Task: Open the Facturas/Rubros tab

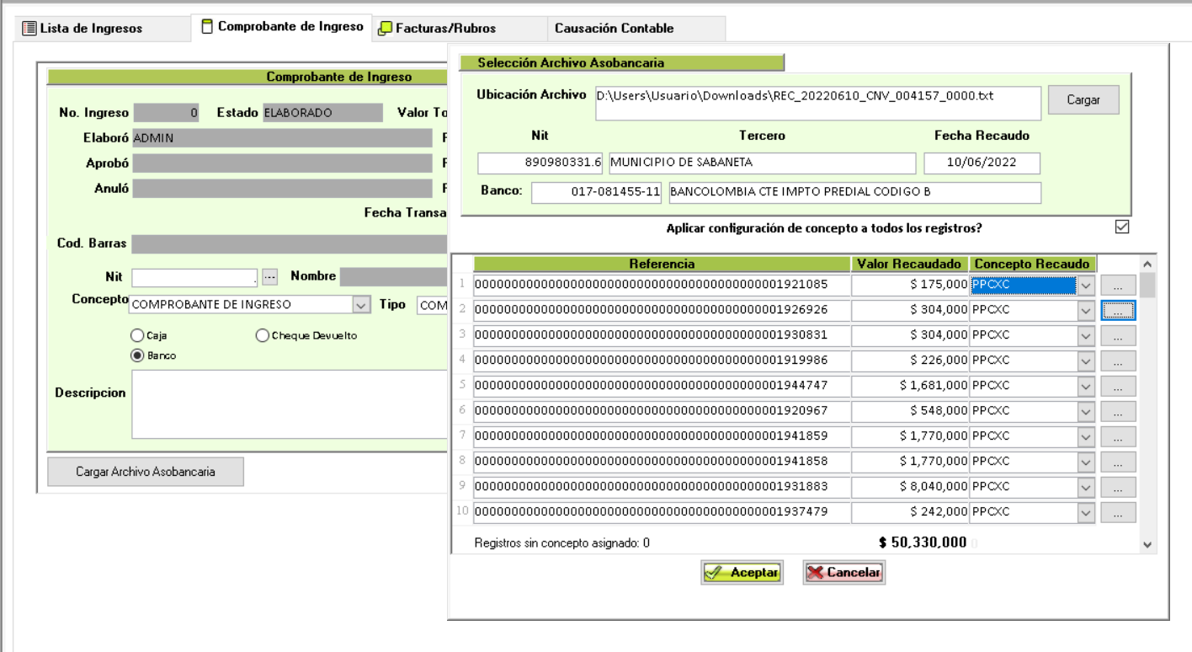Action: coord(438,29)
